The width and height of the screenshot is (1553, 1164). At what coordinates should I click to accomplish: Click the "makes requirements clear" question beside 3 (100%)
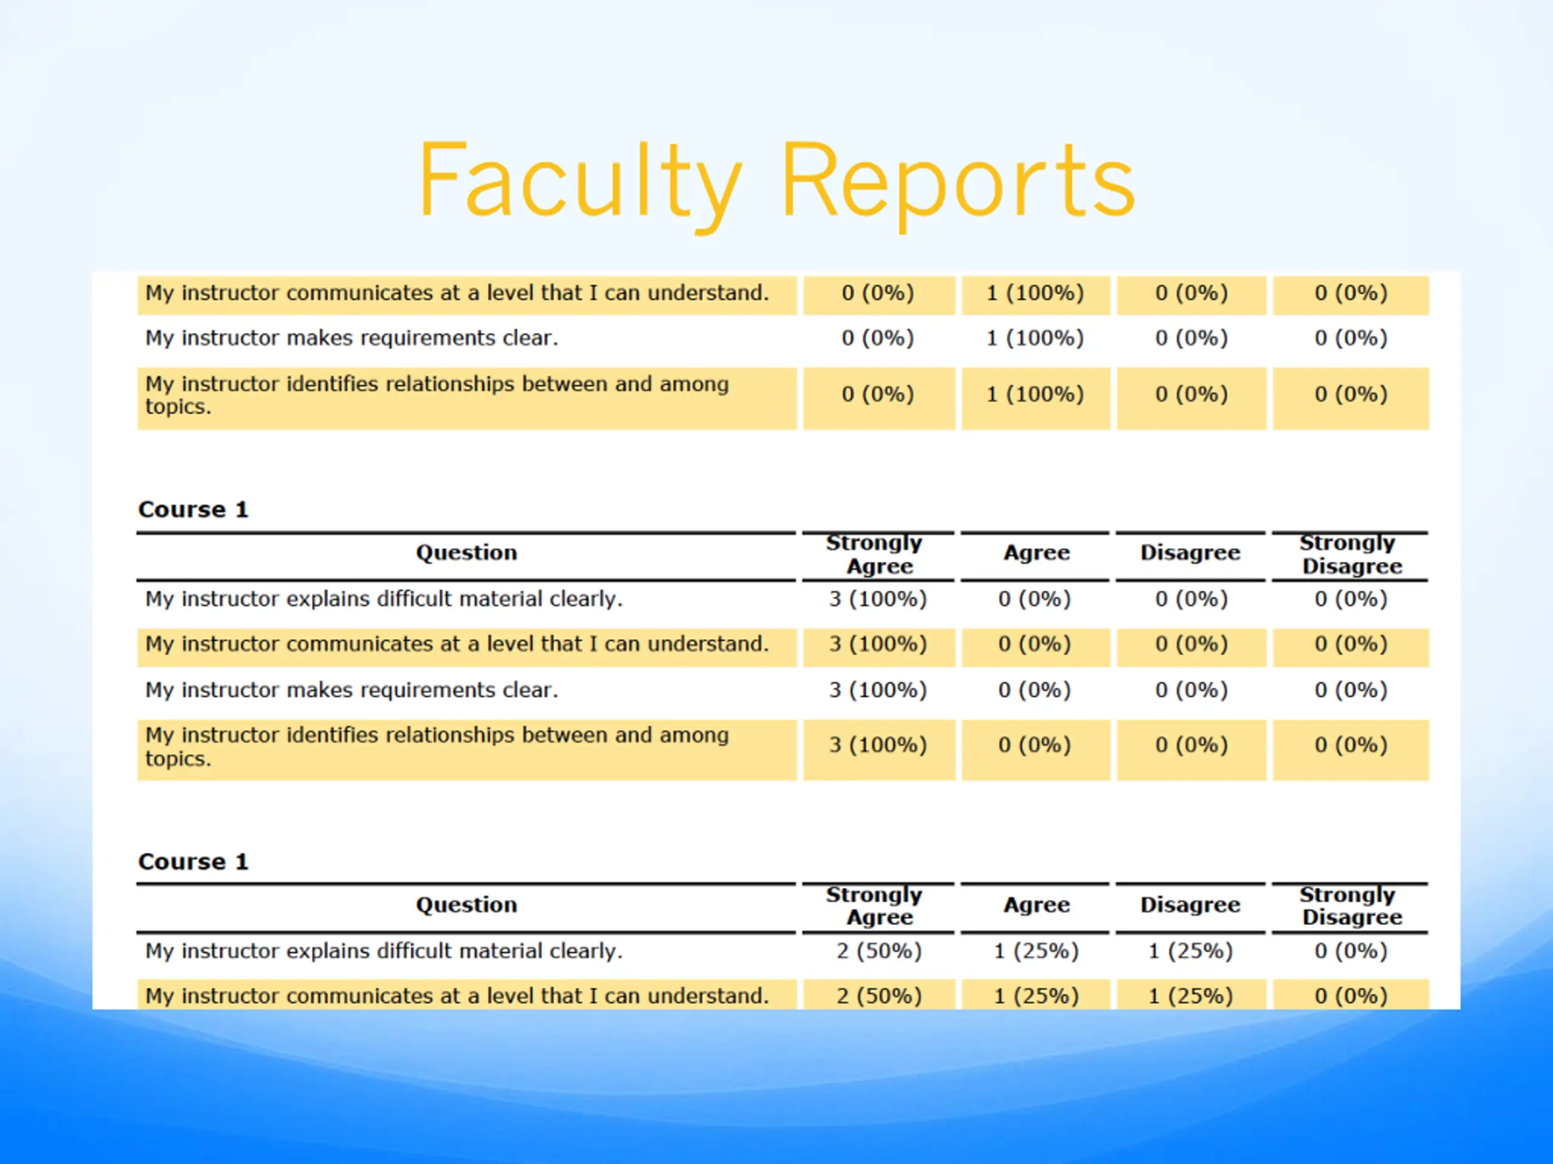click(352, 691)
